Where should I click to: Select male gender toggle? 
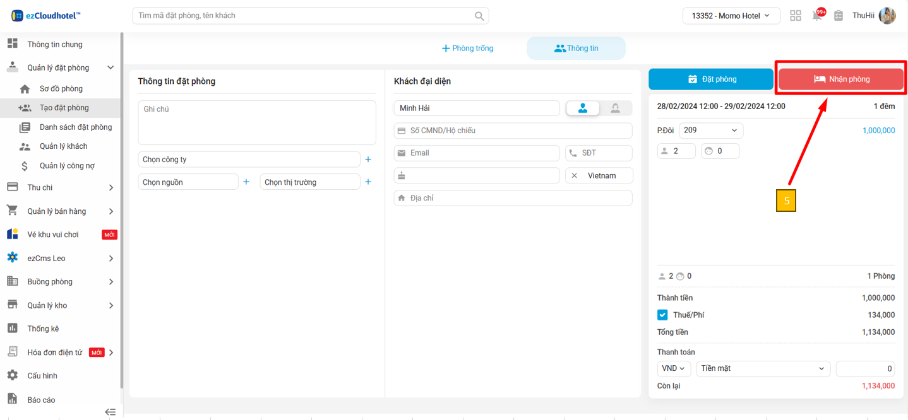(583, 108)
